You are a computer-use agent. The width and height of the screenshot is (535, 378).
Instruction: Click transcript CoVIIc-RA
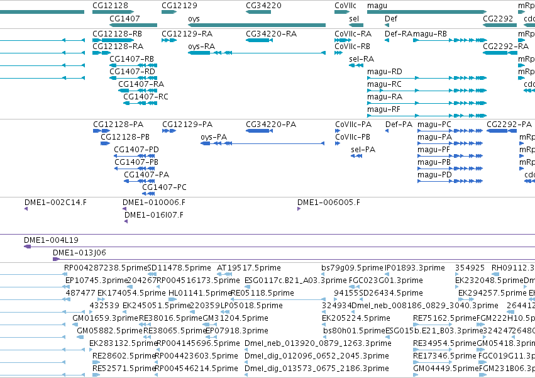353,34
